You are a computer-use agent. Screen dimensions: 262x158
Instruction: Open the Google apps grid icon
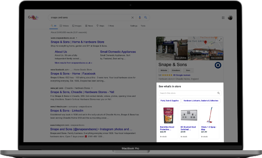pos(223,18)
